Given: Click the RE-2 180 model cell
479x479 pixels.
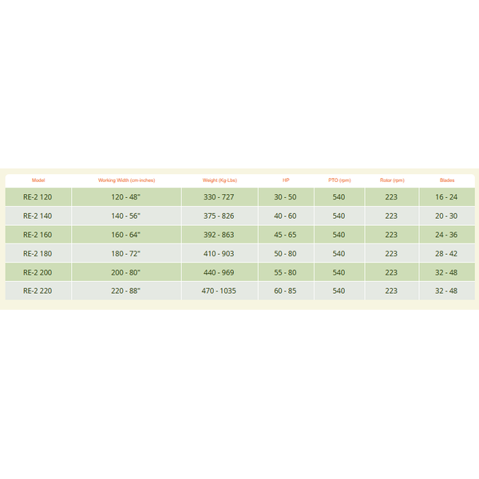Looking at the screenshot, I should coord(38,254).
